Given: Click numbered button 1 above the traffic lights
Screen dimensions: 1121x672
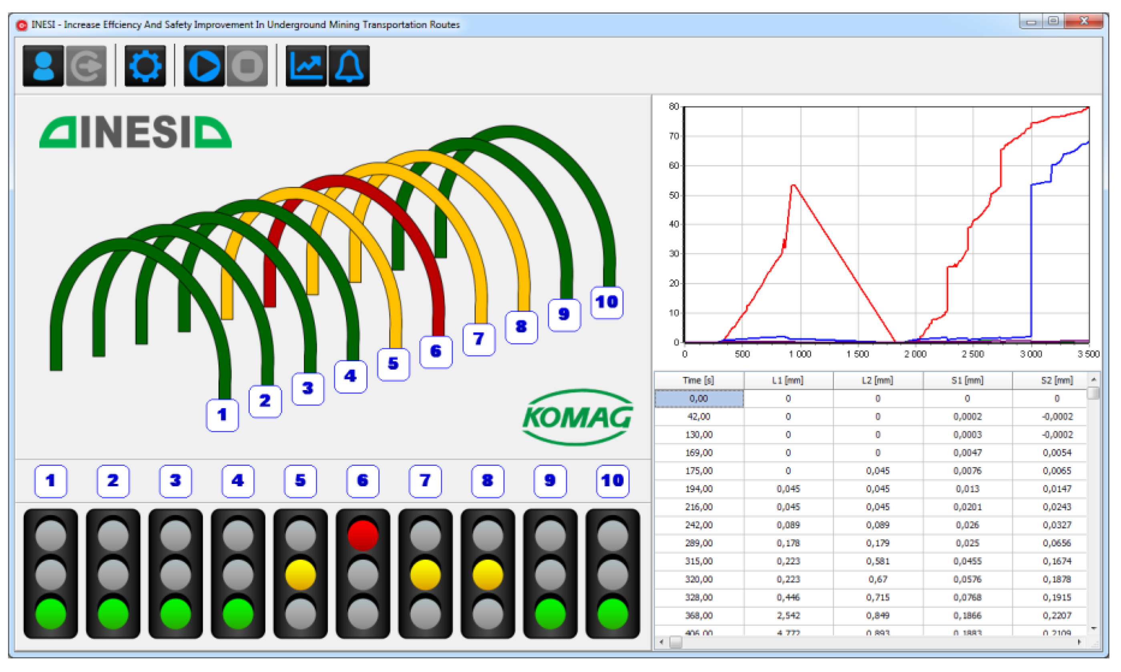Looking at the screenshot, I should [x=50, y=481].
